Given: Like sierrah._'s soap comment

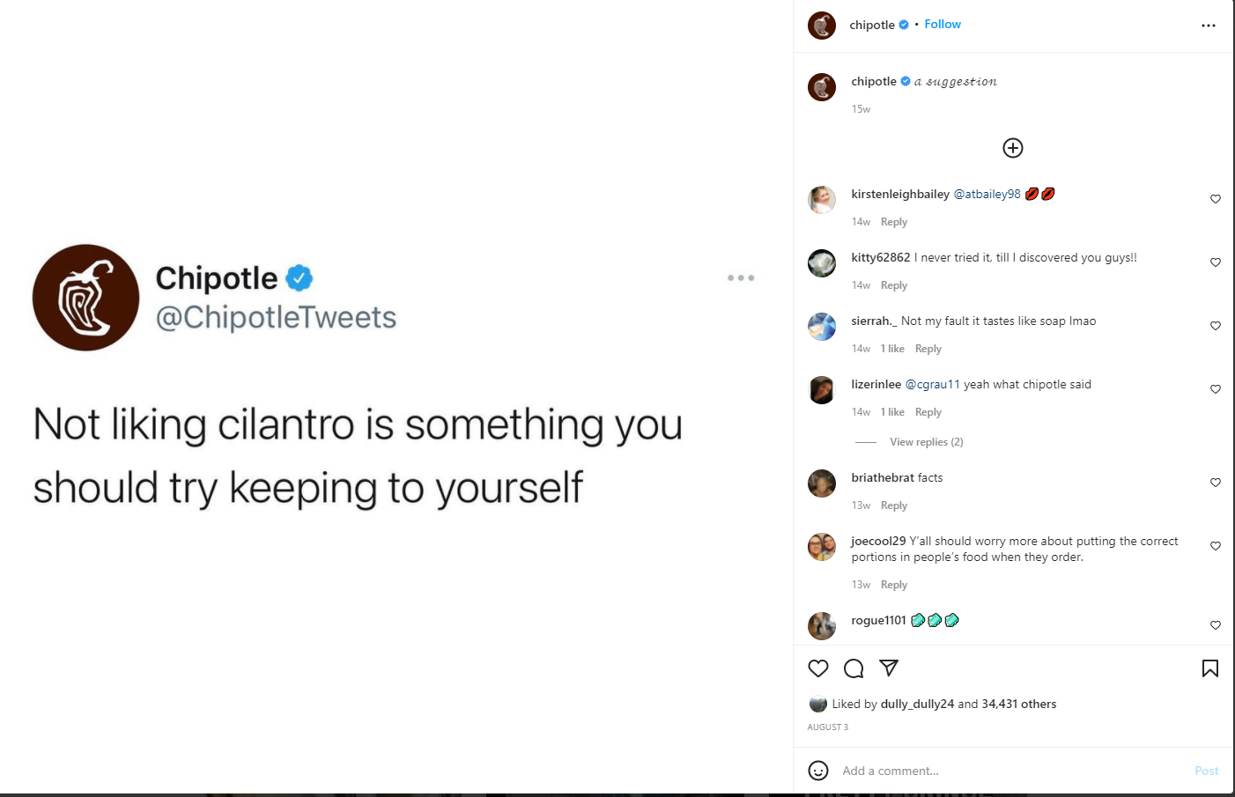Looking at the screenshot, I should tap(1216, 326).
